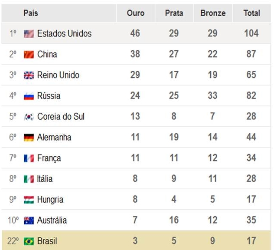Image resolution: width=274 pixels, height=250 pixels.
Task: Open the Coreia do Sul country link
Action: [61, 116]
